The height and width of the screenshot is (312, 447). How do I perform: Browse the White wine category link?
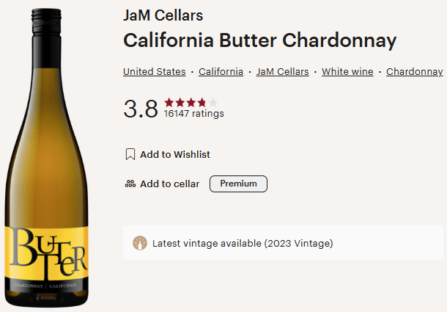[347, 71]
